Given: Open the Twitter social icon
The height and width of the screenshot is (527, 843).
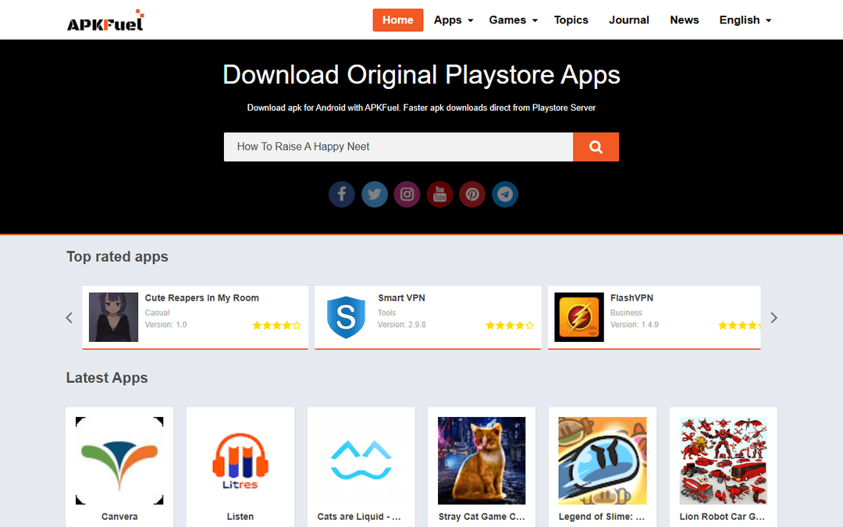Looking at the screenshot, I should point(375,194).
